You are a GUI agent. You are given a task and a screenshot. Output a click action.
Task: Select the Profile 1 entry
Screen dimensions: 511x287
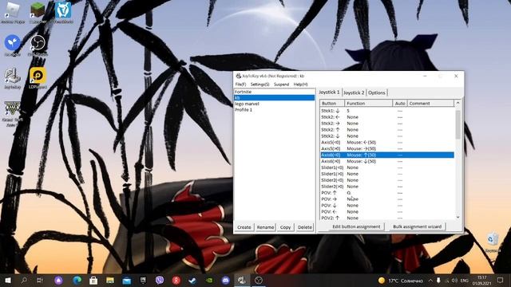pos(275,110)
